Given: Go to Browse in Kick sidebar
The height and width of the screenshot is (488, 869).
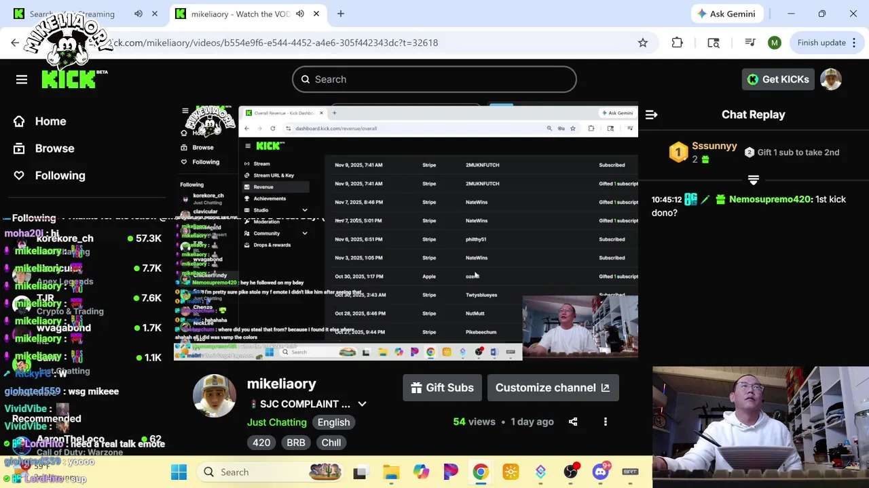Looking at the screenshot, I should [x=54, y=148].
